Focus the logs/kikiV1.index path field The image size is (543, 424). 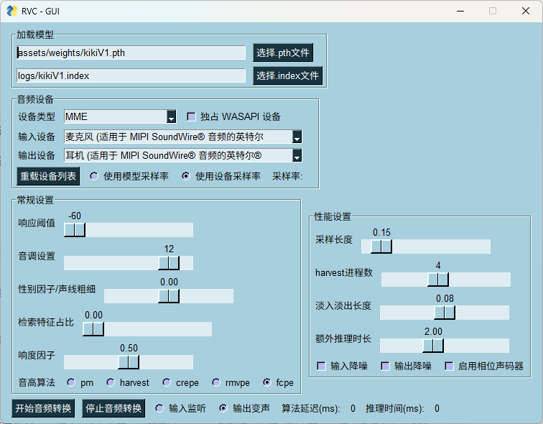(131, 75)
